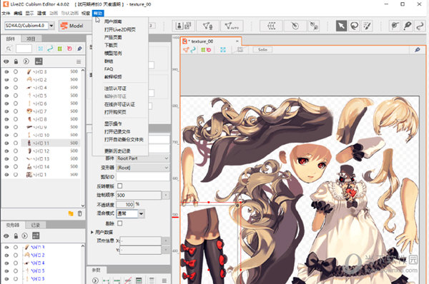Image resolution: width=429 pixels, height=284 pixels.
Task: Toggle the lock circle for layer 9
Action: 16,127
